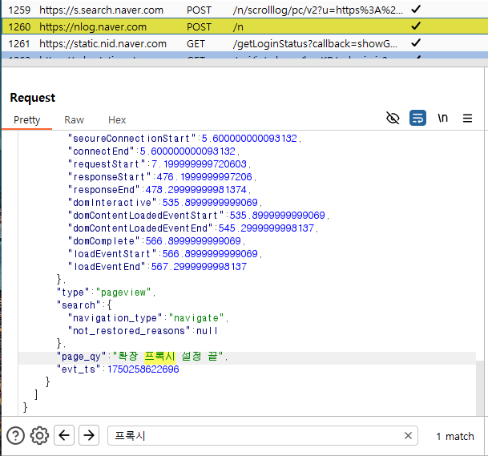
Task: Click responseEnd value 478.29
Action: [196, 190]
